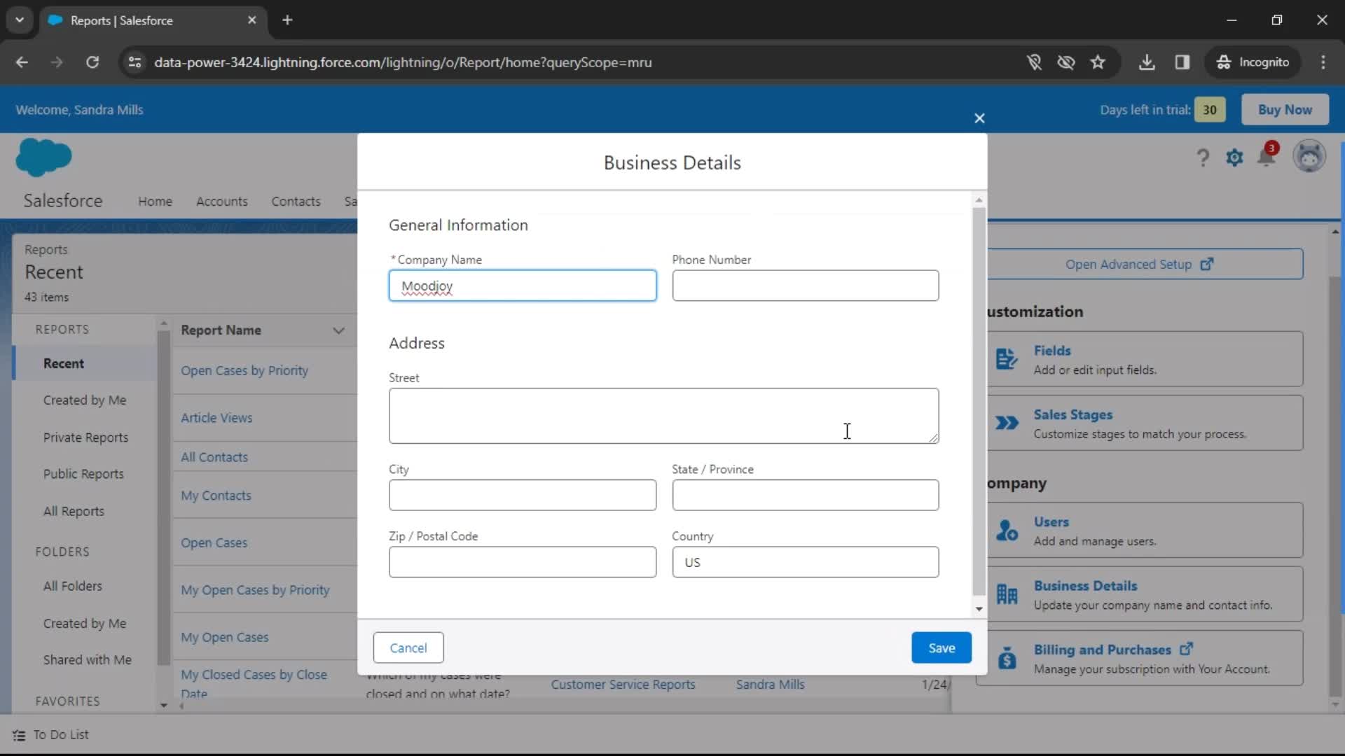The height and width of the screenshot is (756, 1345).
Task: Click the Country field containing US
Action: [806, 562]
